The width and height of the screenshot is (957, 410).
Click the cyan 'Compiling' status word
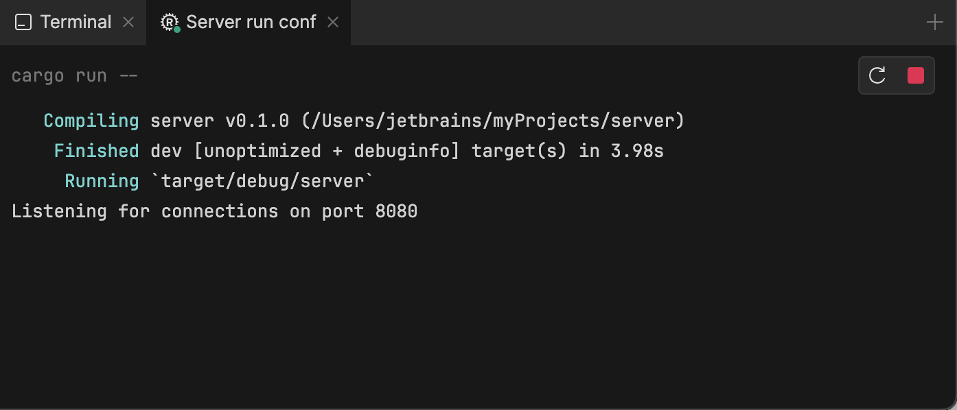[x=91, y=121]
